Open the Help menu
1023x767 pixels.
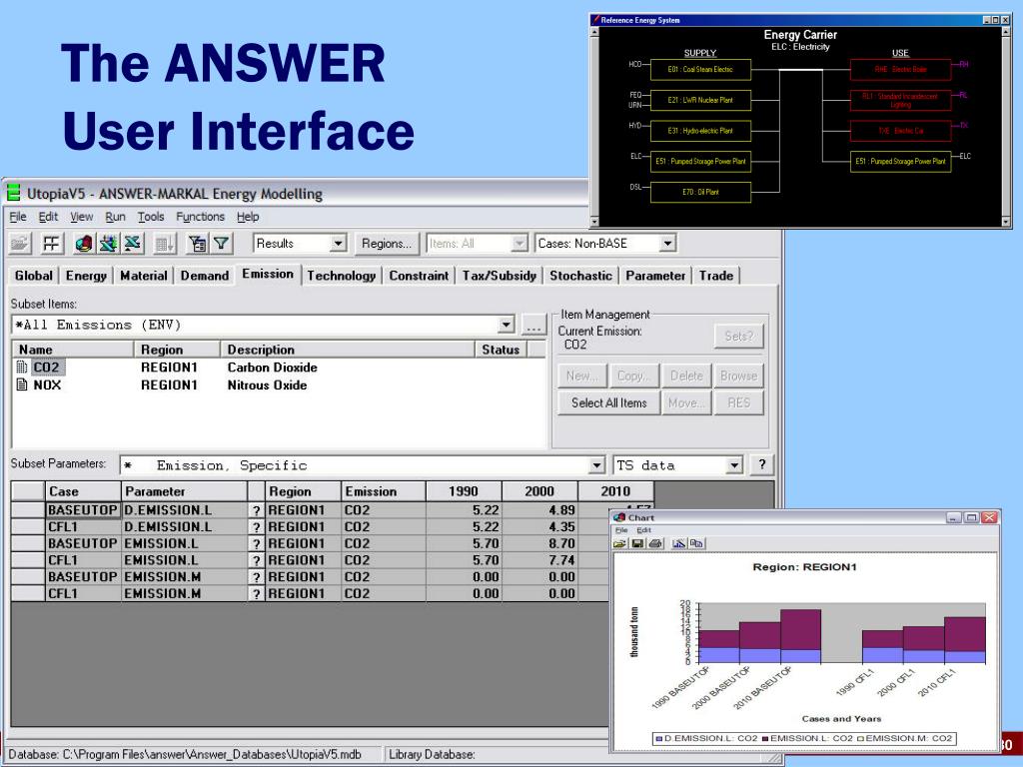point(248,217)
